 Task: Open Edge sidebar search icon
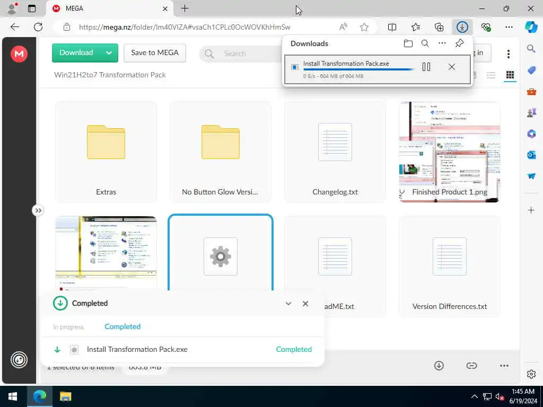(531, 48)
